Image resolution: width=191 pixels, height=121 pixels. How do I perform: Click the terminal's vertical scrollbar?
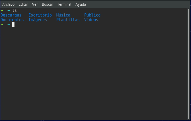pos(188,62)
